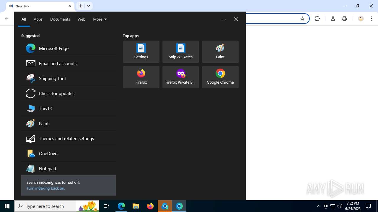The width and height of the screenshot is (378, 212).
Task: Open Microsoft Edge from Suggested list
Action: pyautogui.click(x=69, y=48)
